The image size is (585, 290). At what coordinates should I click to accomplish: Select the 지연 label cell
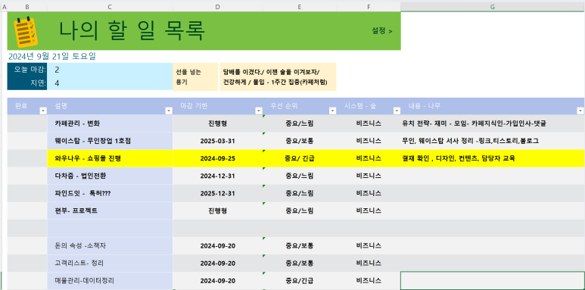click(27, 83)
